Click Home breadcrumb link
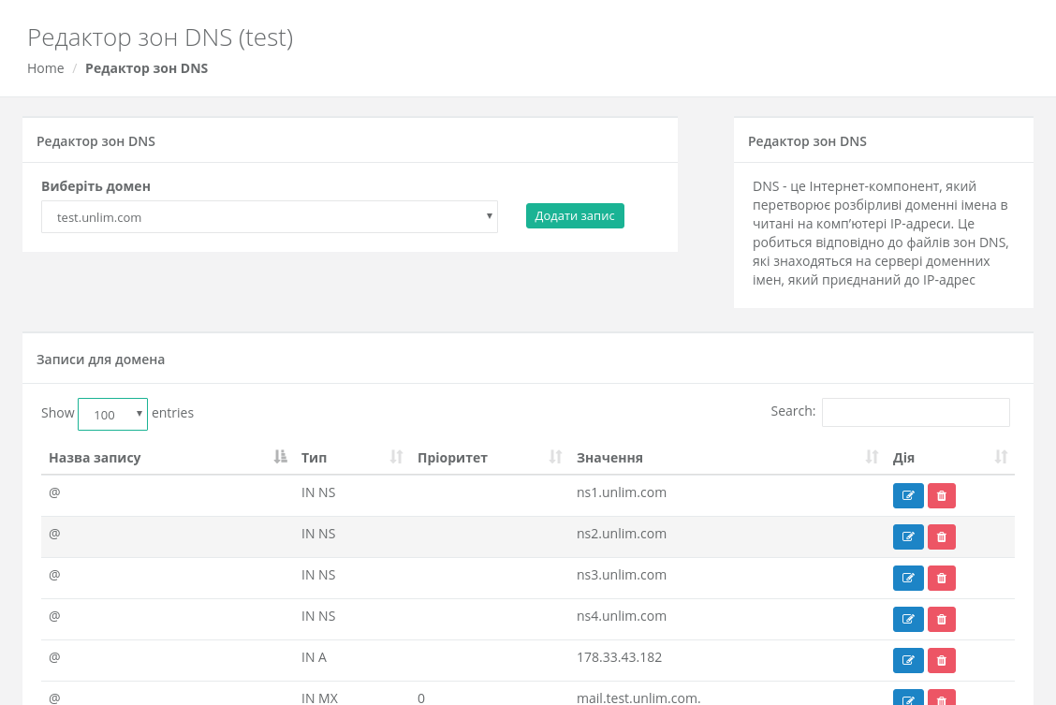The height and width of the screenshot is (705, 1056). click(45, 68)
